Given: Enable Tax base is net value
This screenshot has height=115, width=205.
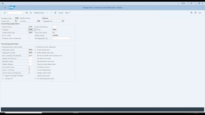Looking at the screenshot, I should (x=36, y=58).
